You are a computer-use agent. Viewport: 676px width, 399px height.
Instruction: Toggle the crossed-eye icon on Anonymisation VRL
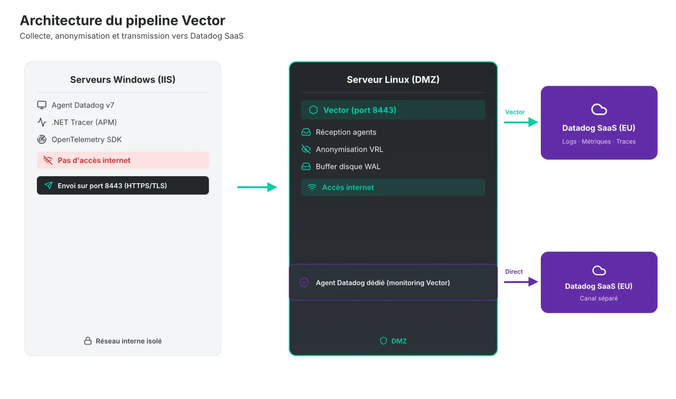point(305,149)
